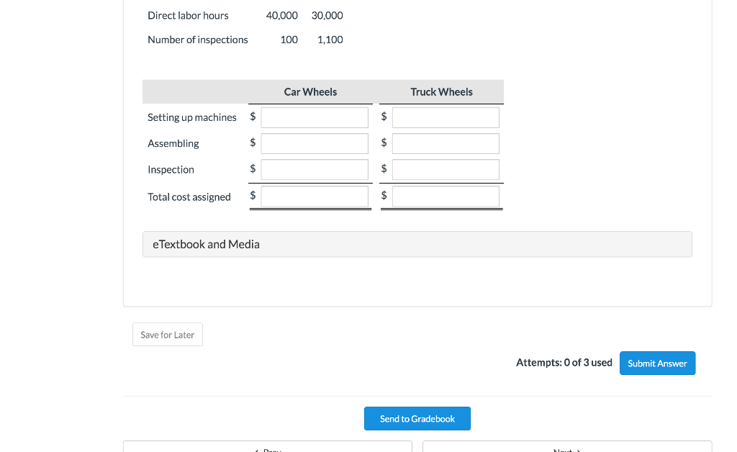737x452 pixels.
Task: Click the Inspection row label
Action: 171,170
